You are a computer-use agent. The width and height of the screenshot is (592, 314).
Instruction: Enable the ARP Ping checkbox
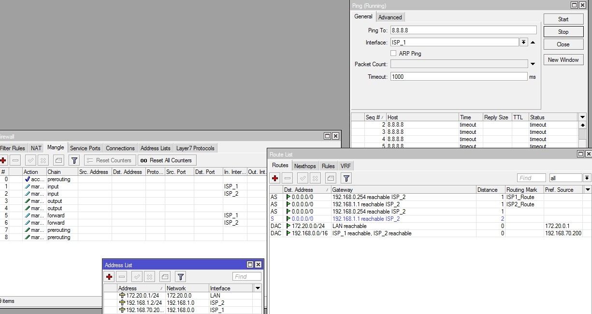click(x=393, y=53)
